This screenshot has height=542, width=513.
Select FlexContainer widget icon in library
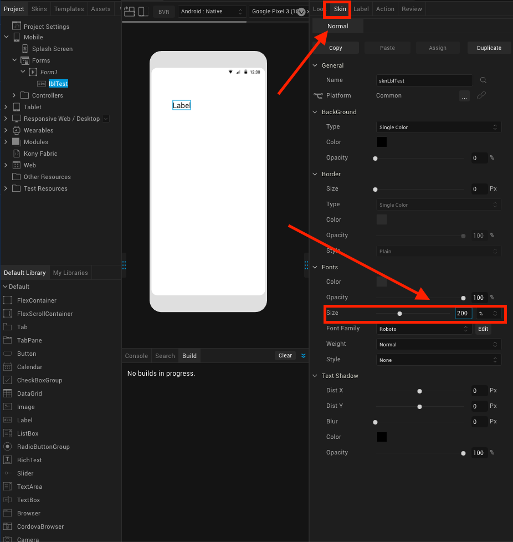coord(7,300)
